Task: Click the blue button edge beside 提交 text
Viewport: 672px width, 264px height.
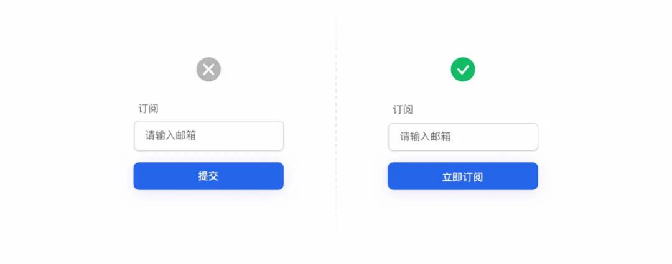Action: pyautogui.click(x=163, y=176)
